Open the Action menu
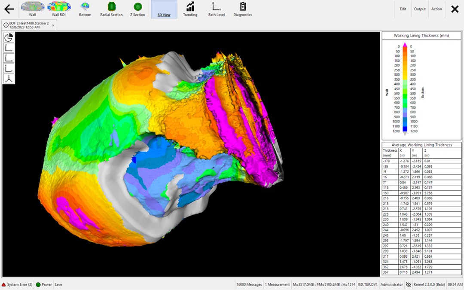 tap(437, 9)
